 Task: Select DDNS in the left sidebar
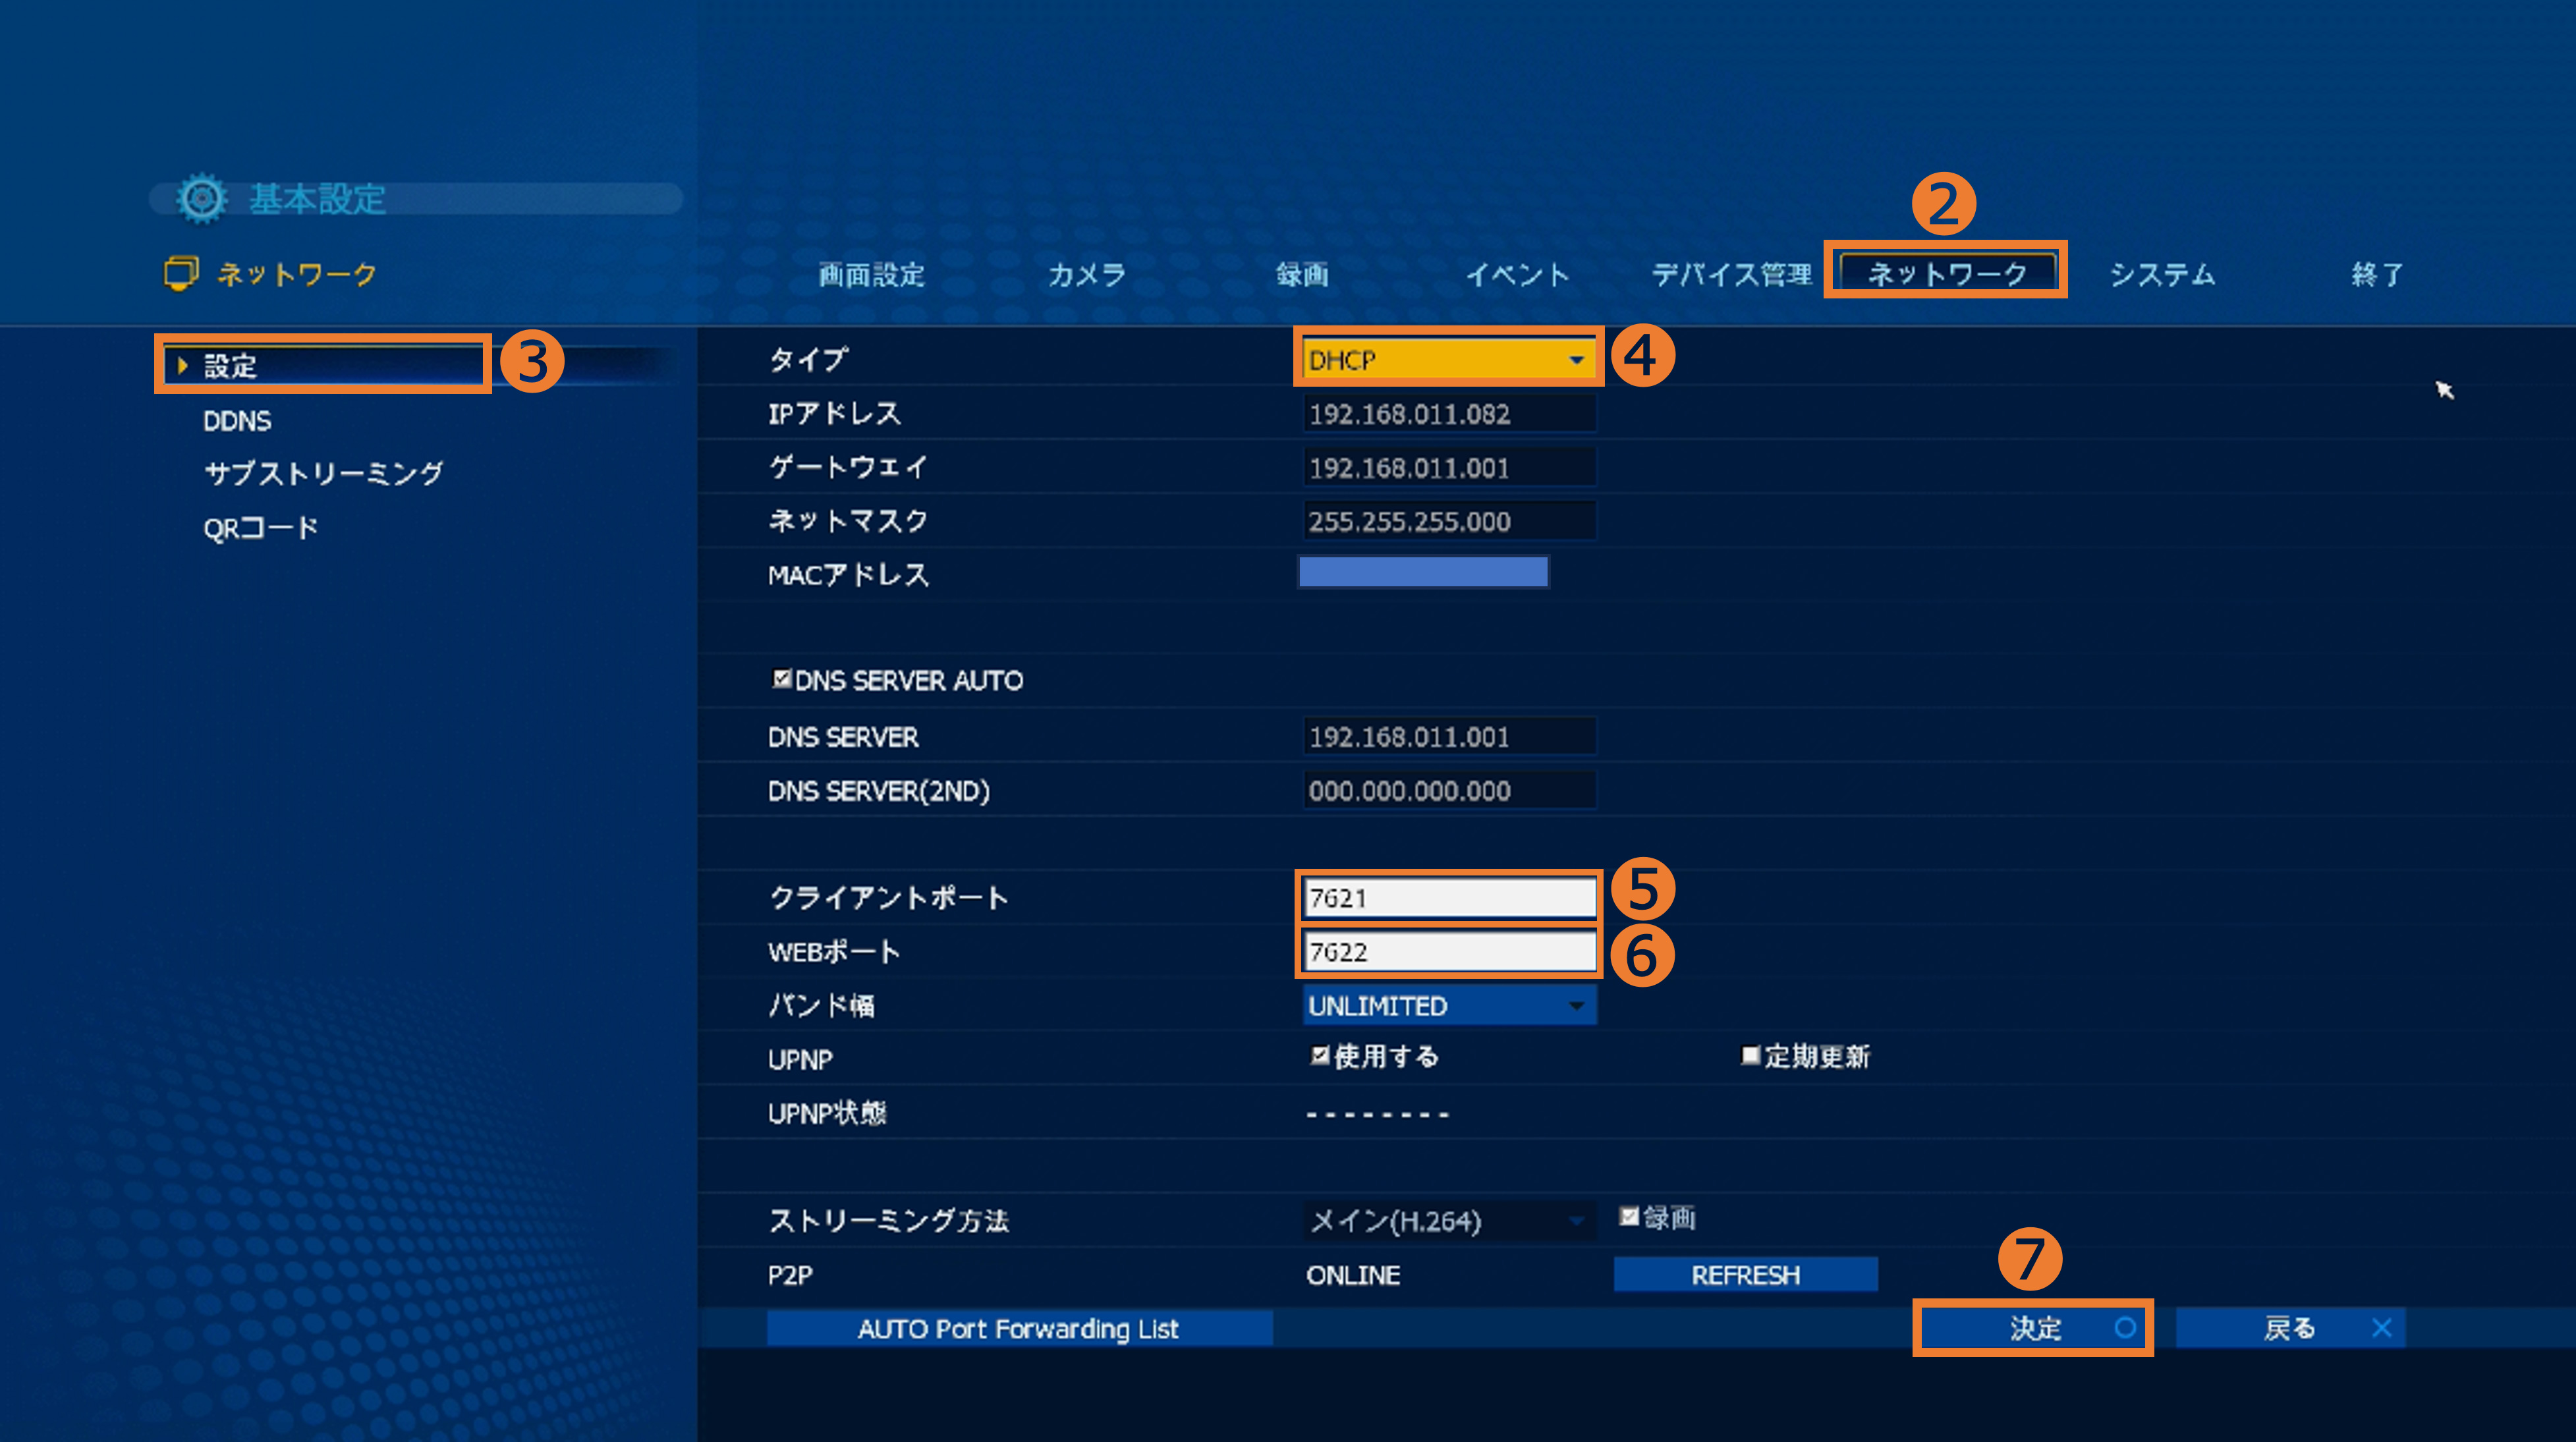237,421
